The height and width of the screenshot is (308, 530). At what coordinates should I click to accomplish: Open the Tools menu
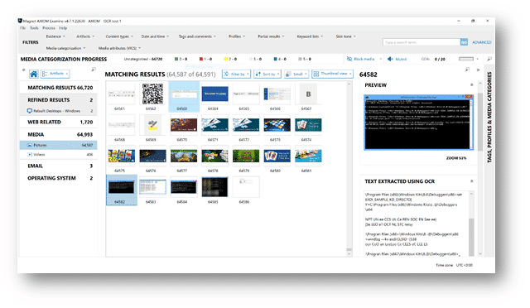click(x=34, y=28)
